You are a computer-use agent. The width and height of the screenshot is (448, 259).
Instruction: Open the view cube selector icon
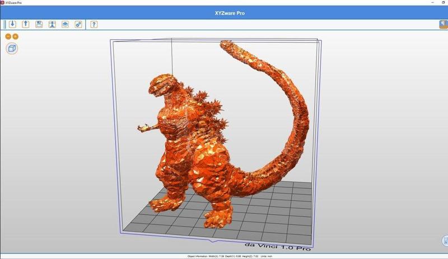(x=12, y=48)
